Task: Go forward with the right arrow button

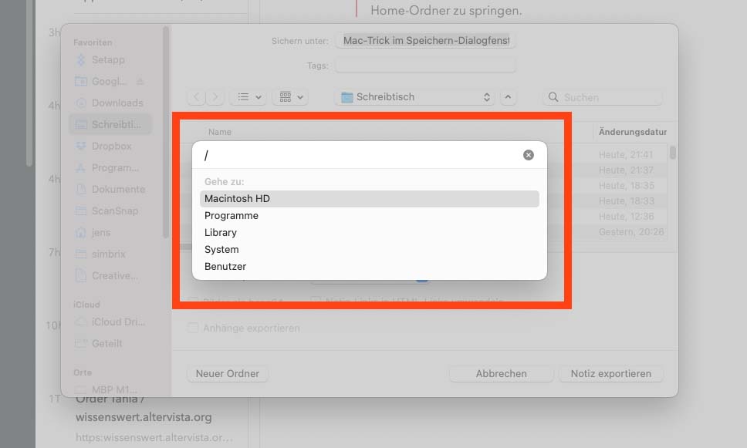Action: [x=215, y=97]
